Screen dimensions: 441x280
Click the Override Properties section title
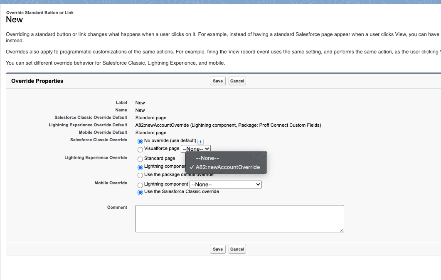[37, 81]
